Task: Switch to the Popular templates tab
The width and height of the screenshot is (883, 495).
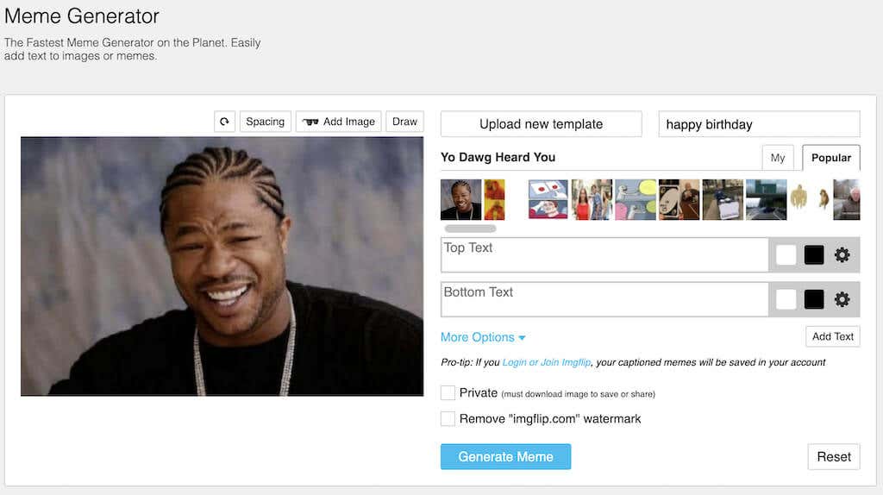Action: coord(831,158)
